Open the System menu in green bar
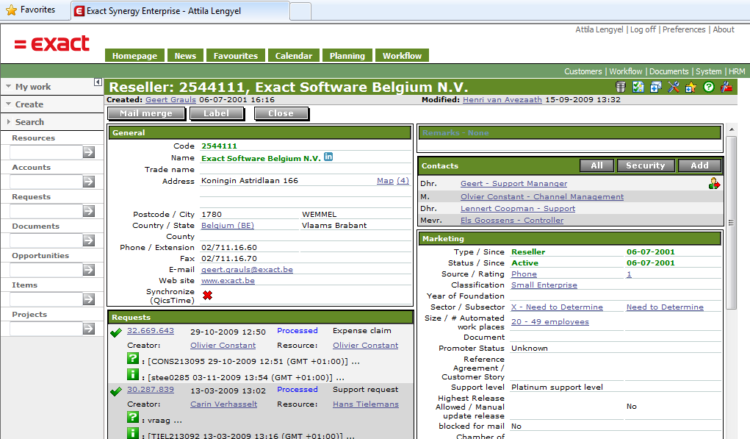 708,71
